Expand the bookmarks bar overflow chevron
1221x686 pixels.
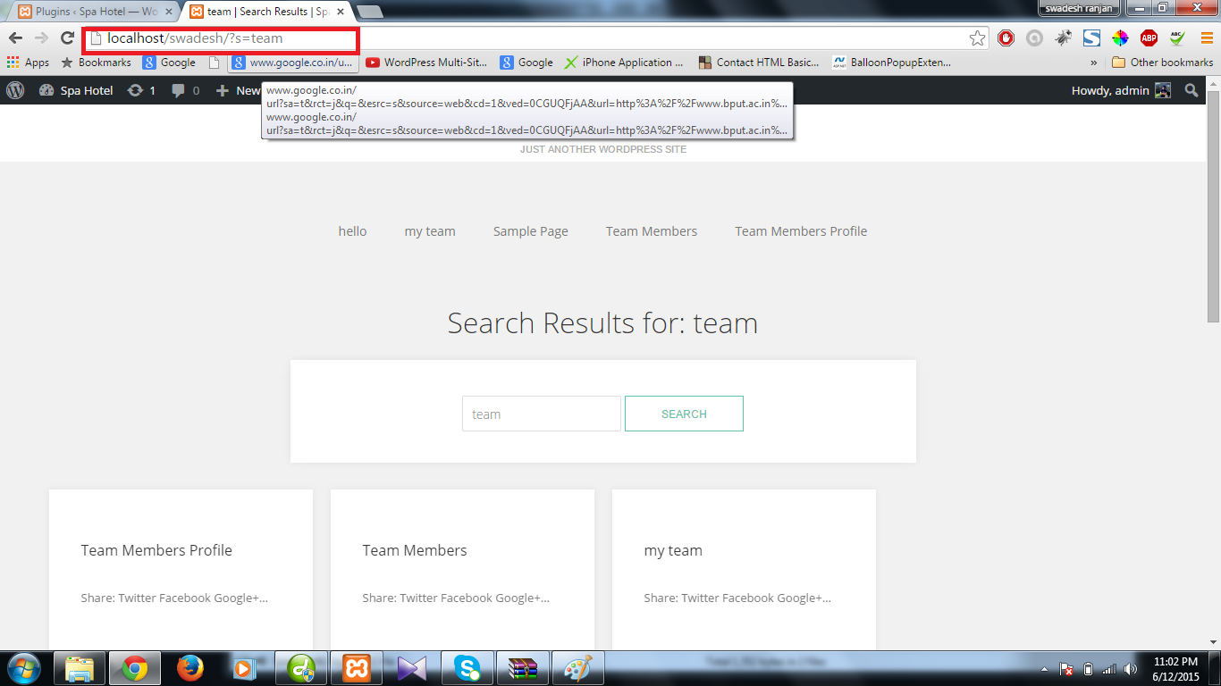pyautogui.click(x=1094, y=63)
